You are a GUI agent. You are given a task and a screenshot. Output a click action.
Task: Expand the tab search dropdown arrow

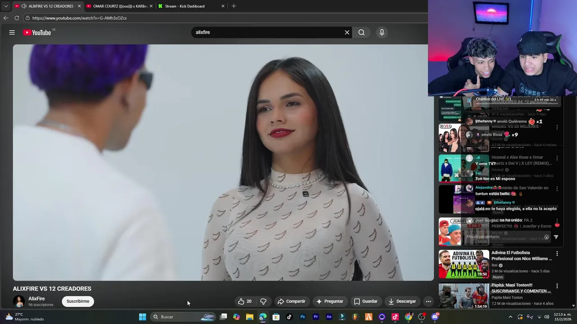[5, 6]
